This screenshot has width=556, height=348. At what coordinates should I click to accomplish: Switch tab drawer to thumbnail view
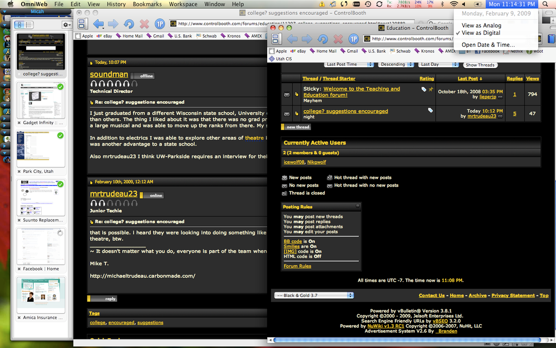(x=20, y=24)
